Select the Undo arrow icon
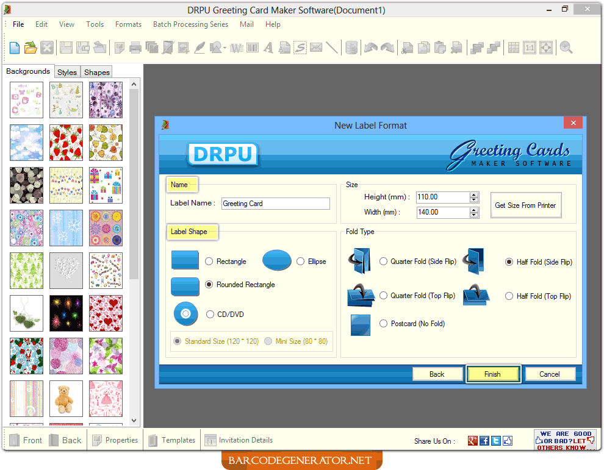This screenshot has height=470, width=604. [x=371, y=48]
